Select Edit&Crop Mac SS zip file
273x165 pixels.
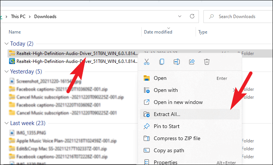tap(61, 148)
